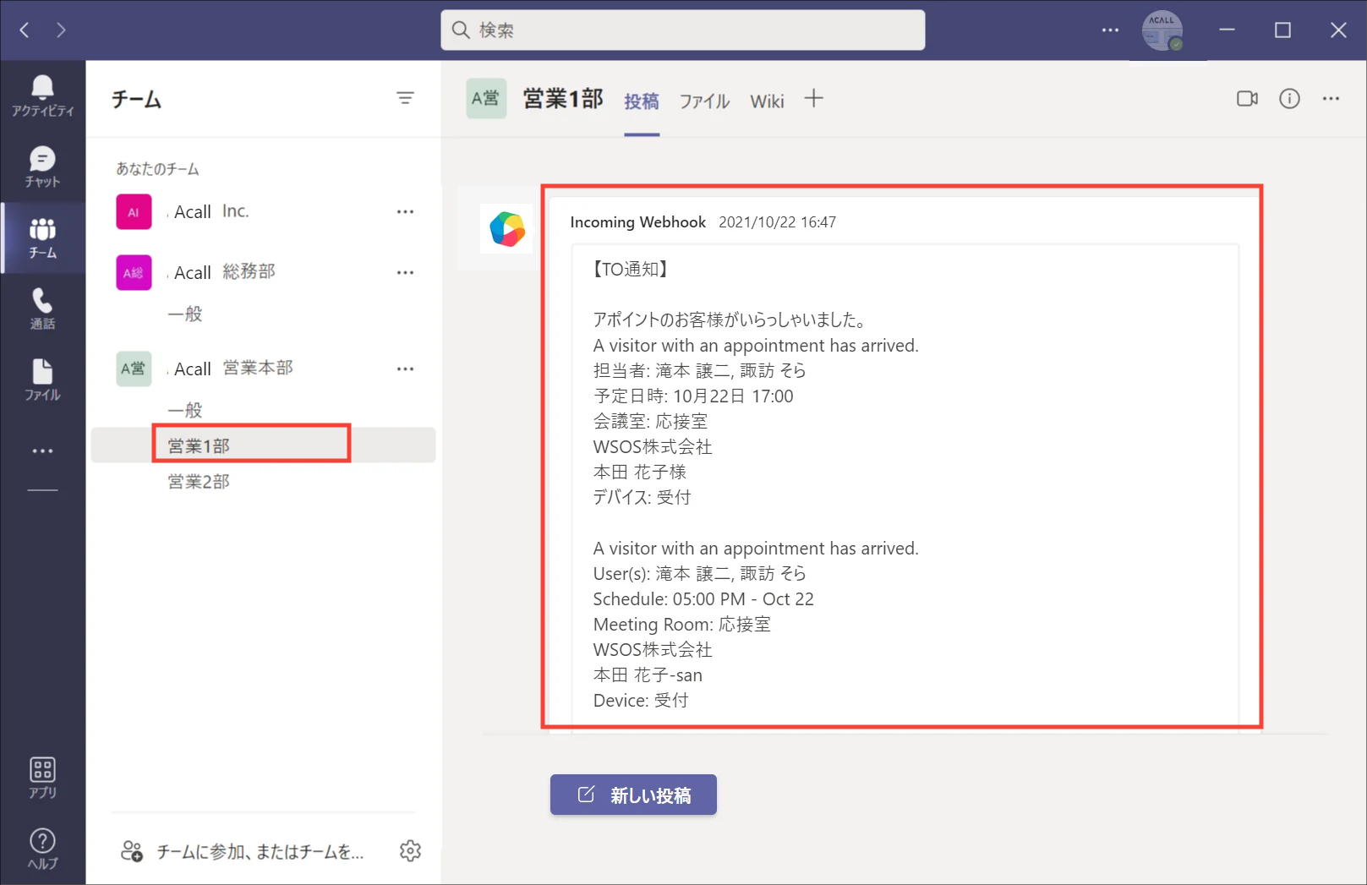Click the text 会議室: 応接室
The height and width of the screenshot is (885, 1367).
click(650, 421)
